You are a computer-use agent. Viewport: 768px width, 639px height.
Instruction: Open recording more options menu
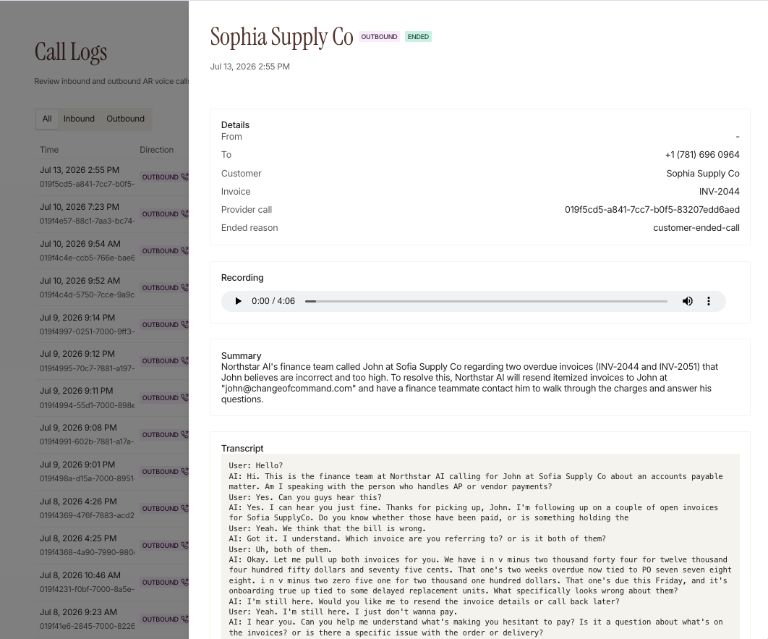708,301
